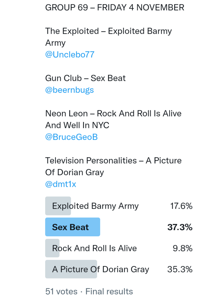Select the bold 37.3% percentage

180,227
